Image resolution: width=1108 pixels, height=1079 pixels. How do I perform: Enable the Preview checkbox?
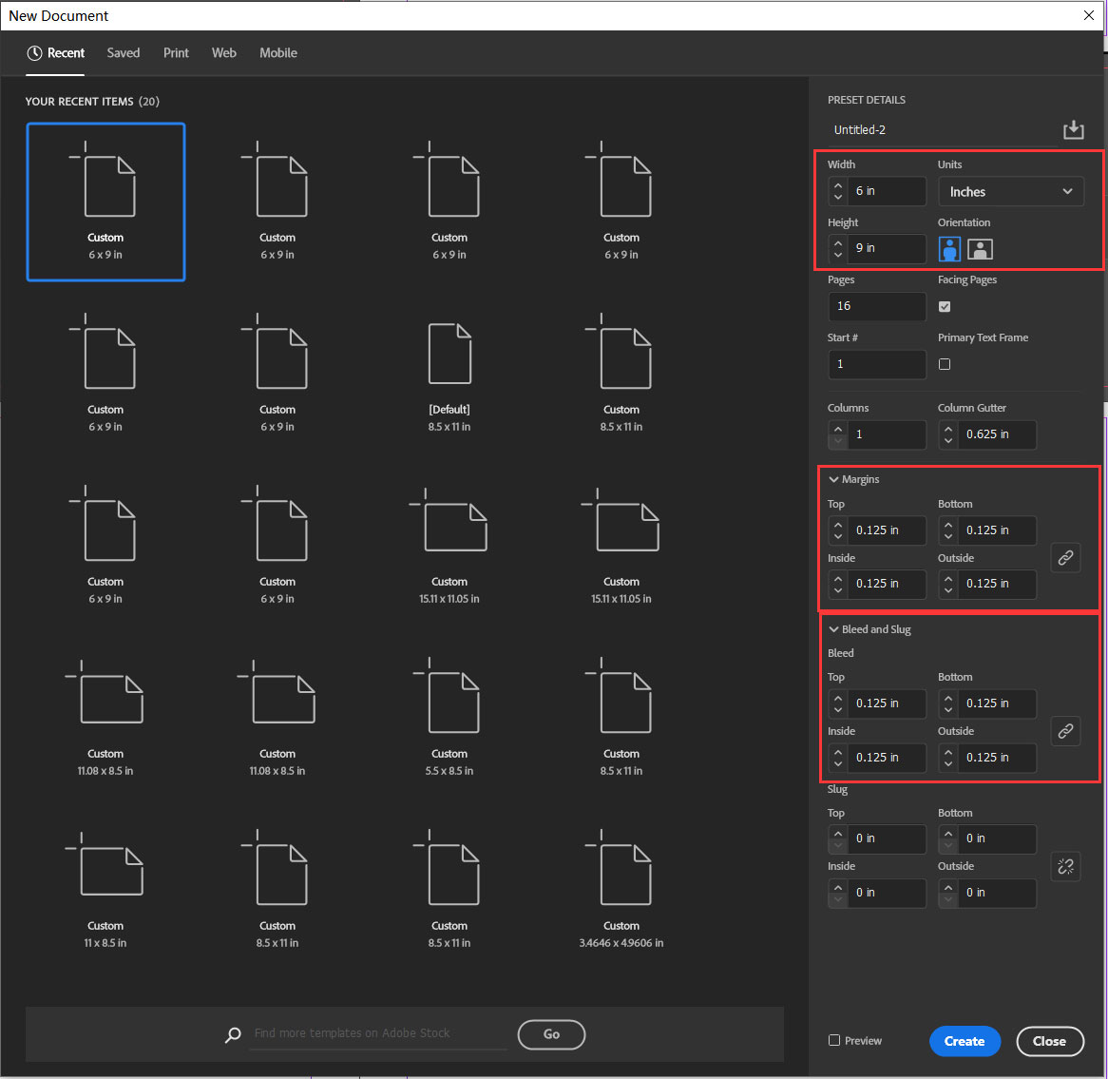[833, 1040]
